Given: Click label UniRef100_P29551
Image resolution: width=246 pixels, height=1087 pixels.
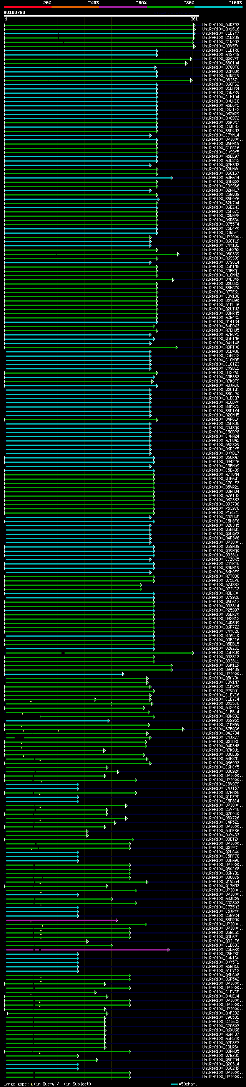Looking at the screenshot, I should pos(221,691).
